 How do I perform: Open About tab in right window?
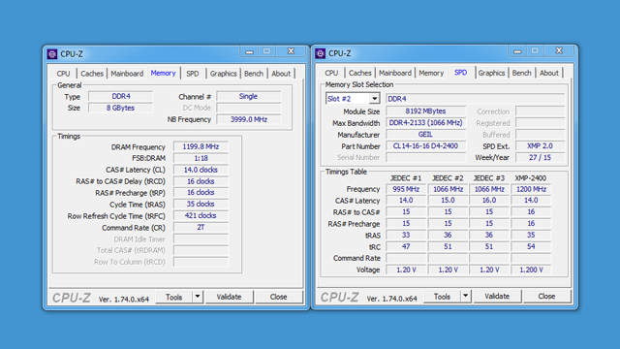click(x=549, y=73)
